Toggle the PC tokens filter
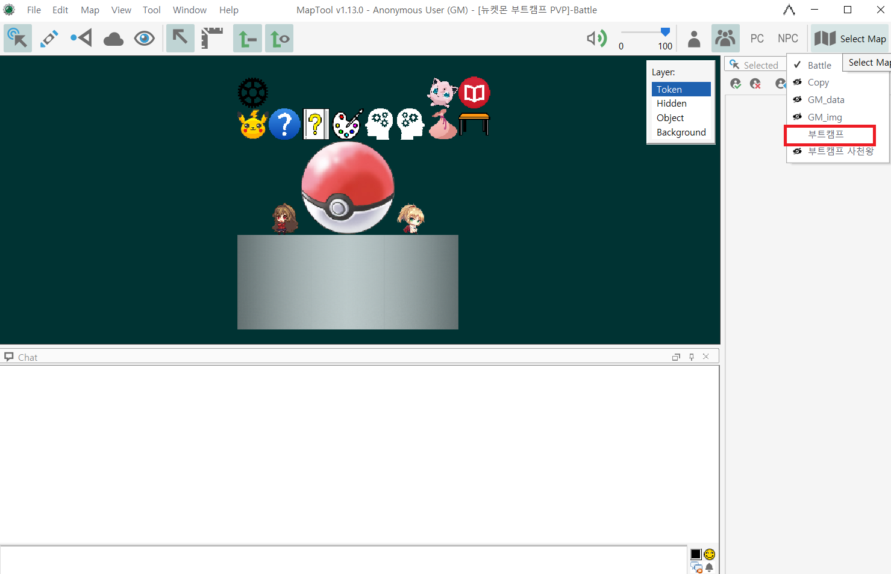Viewport: 891px width, 574px height. (x=757, y=39)
